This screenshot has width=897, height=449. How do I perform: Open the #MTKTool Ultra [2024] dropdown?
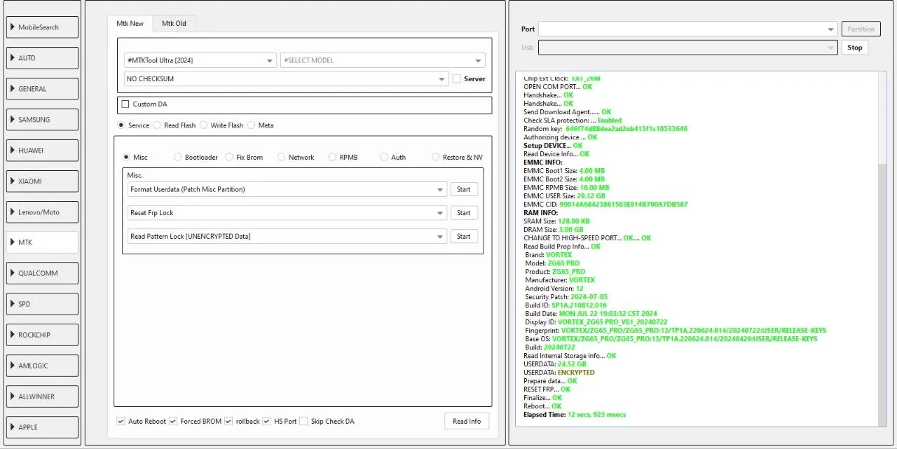coord(200,60)
